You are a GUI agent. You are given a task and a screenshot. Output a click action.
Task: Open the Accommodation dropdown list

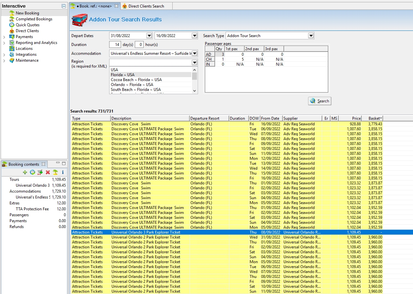194,53
